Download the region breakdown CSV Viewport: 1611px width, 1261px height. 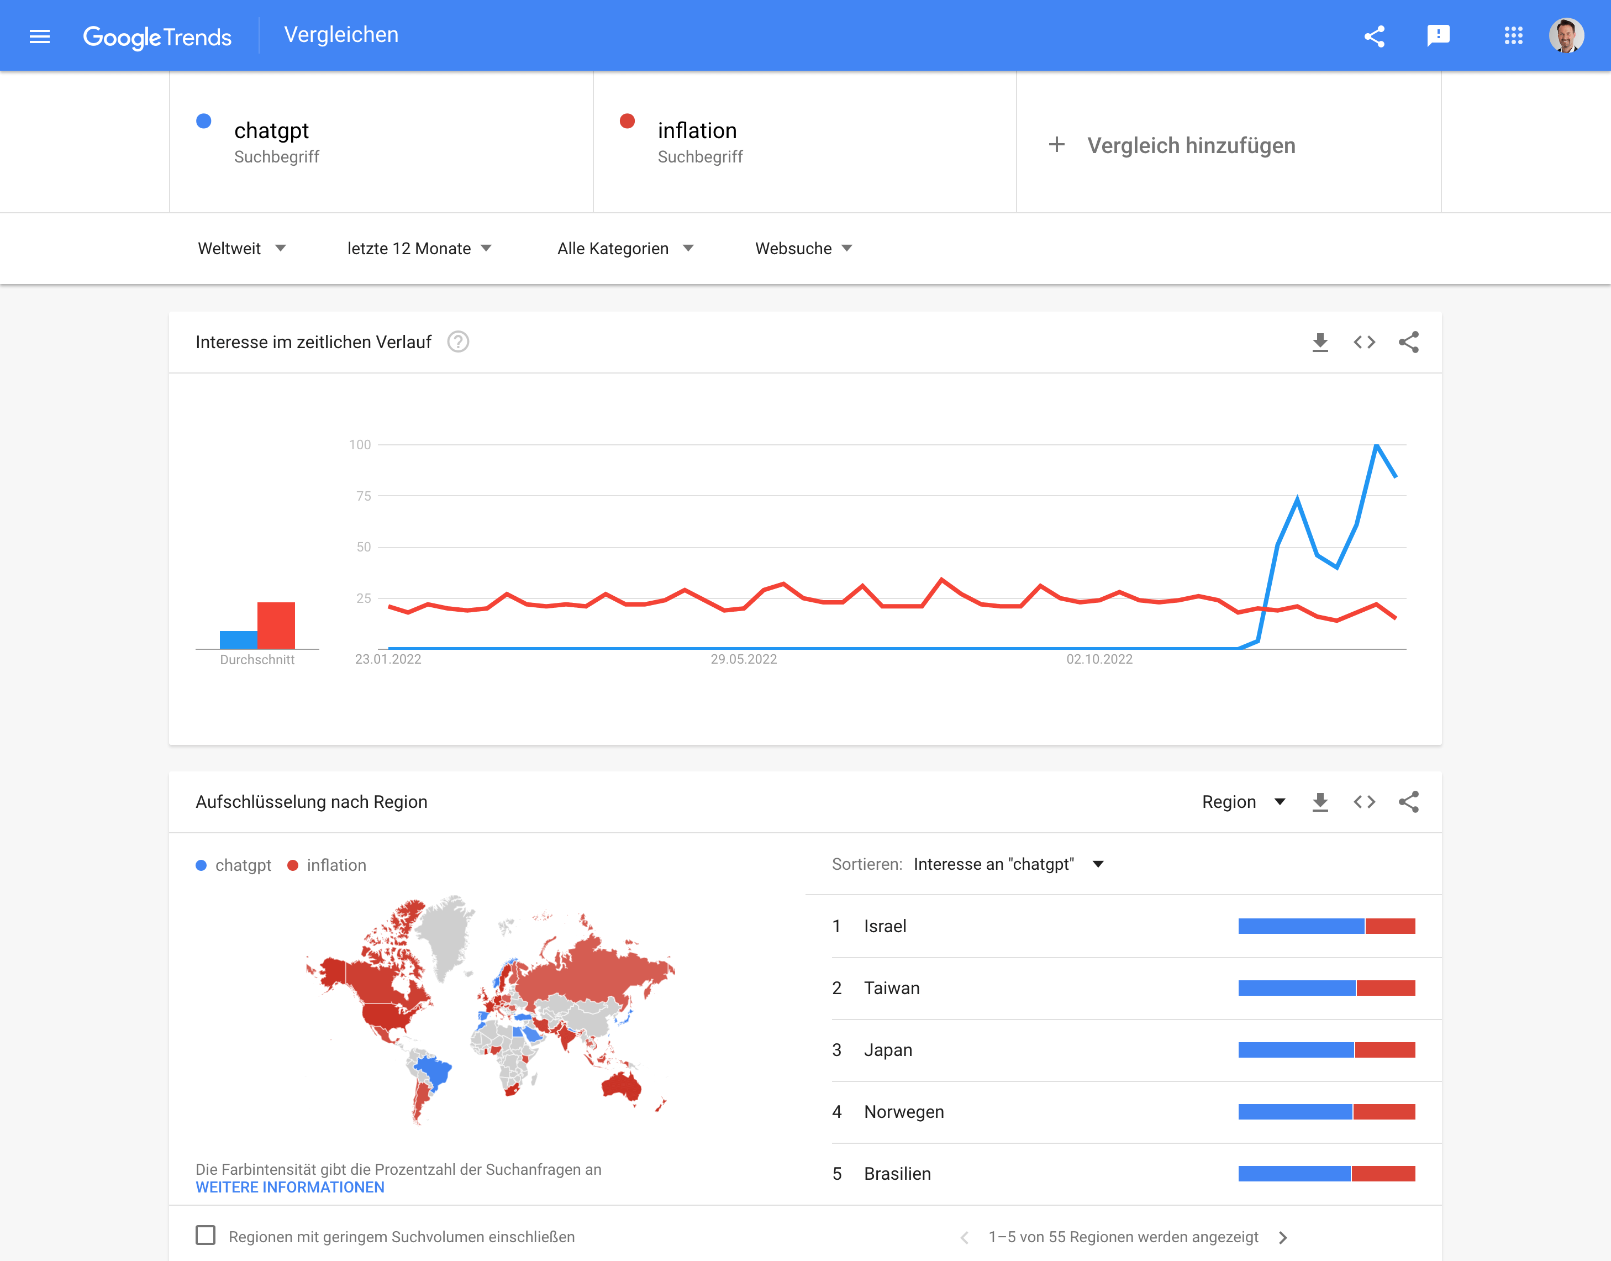pyautogui.click(x=1320, y=802)
